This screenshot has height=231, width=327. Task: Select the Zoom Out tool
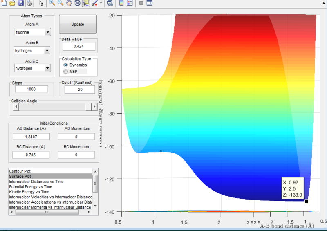click(60, 4)
